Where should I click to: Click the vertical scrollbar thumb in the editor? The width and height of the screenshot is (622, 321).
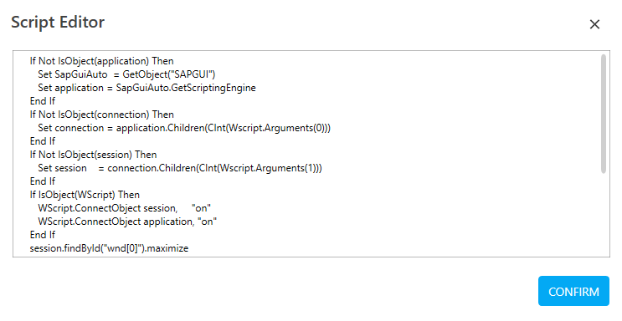pos(604,114)
